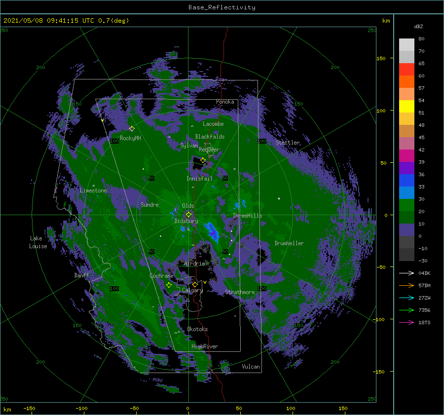Click the RedDeer city label

coord(209,150)
